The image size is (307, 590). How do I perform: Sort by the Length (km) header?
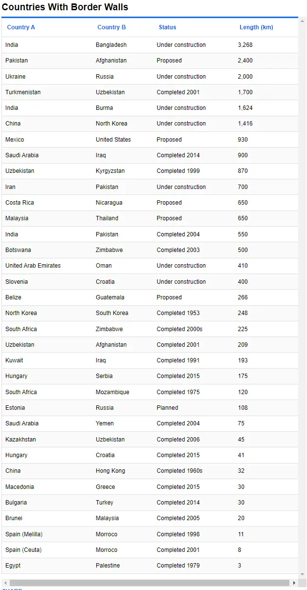pos(256,27)
